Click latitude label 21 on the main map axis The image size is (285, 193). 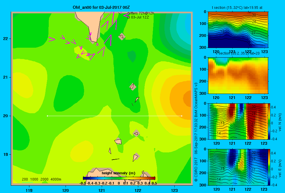coord(6,77)
